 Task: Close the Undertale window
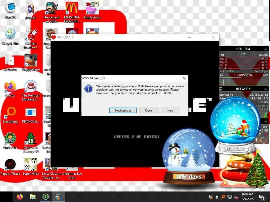213,37
